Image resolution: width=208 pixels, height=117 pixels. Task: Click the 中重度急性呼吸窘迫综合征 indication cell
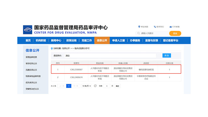click(146, 77)
